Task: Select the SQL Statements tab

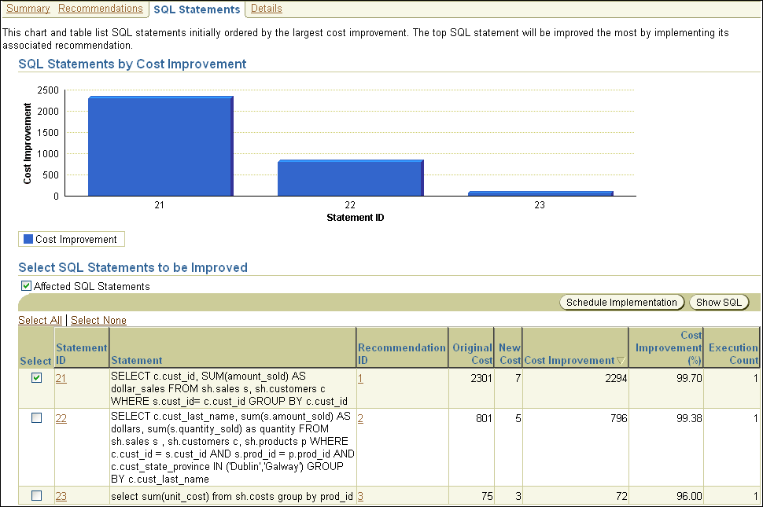Action: coord(196,9)
